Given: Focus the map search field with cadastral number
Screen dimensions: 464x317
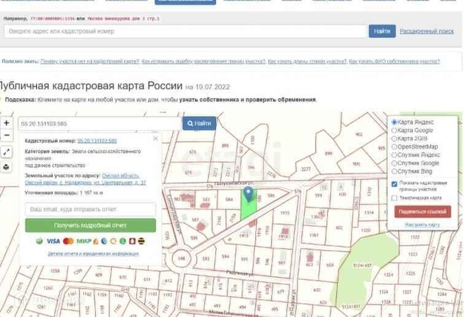Looking at the screenshot, I should (x=100, y=124).
